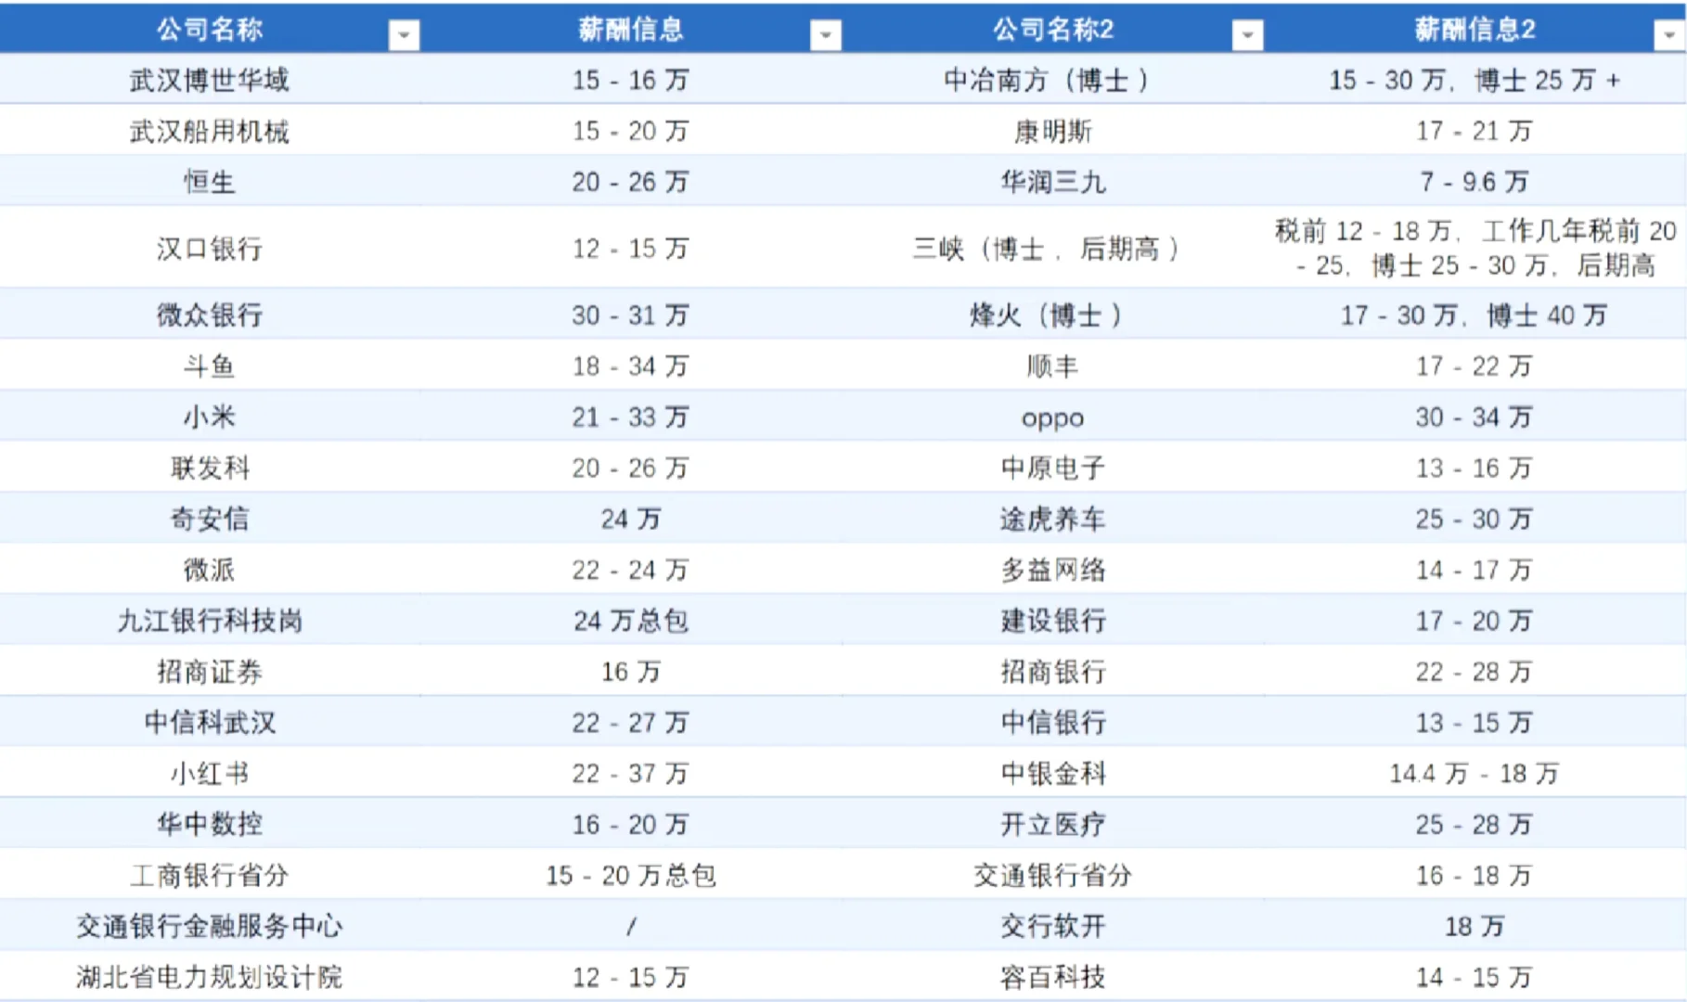Image resolution: width=1687 pixels, height=1002 pixels.
Task: Select the 17 - 21 万 salary cell
Action: coord(1475,131)
